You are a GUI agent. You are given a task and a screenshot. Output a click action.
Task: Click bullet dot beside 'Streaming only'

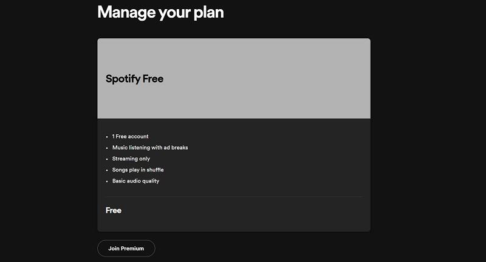(x=107, y=159)
